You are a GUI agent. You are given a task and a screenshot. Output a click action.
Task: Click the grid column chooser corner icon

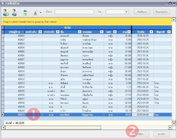point(3,32)
